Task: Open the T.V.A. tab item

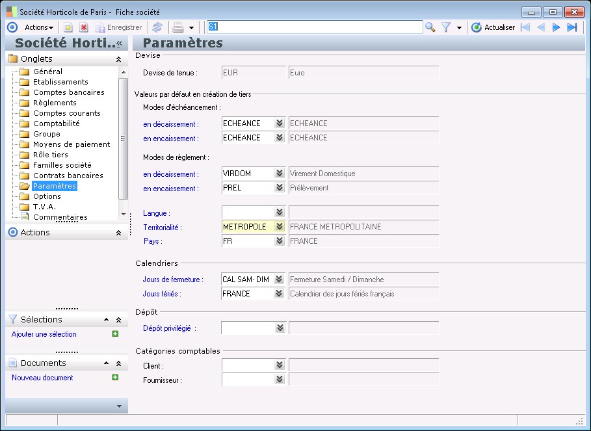Action: 44,207
